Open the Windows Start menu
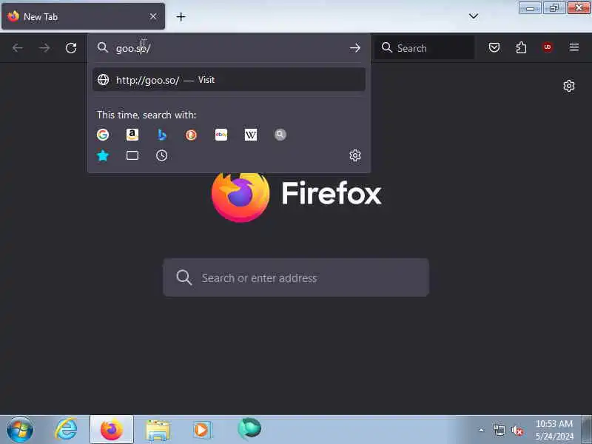Screen dimensions: 592x444 20,430
